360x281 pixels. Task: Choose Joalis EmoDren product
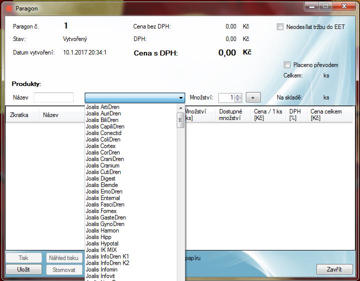coord(131,191)
